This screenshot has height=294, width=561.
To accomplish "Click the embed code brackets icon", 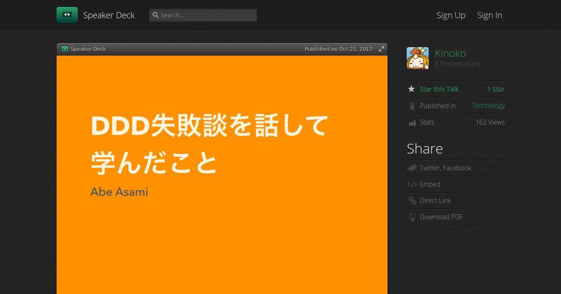I will 412,184.
